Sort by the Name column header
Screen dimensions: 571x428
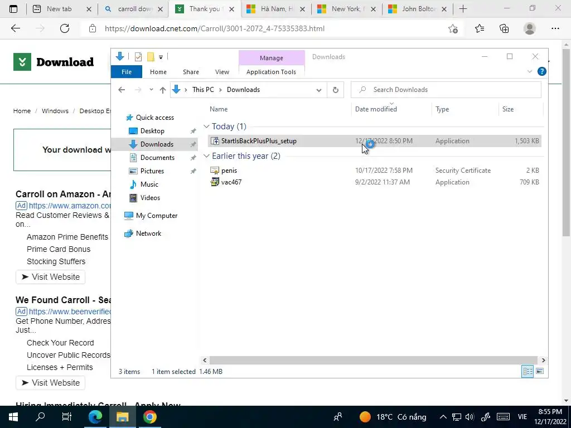tap(219, 109)
